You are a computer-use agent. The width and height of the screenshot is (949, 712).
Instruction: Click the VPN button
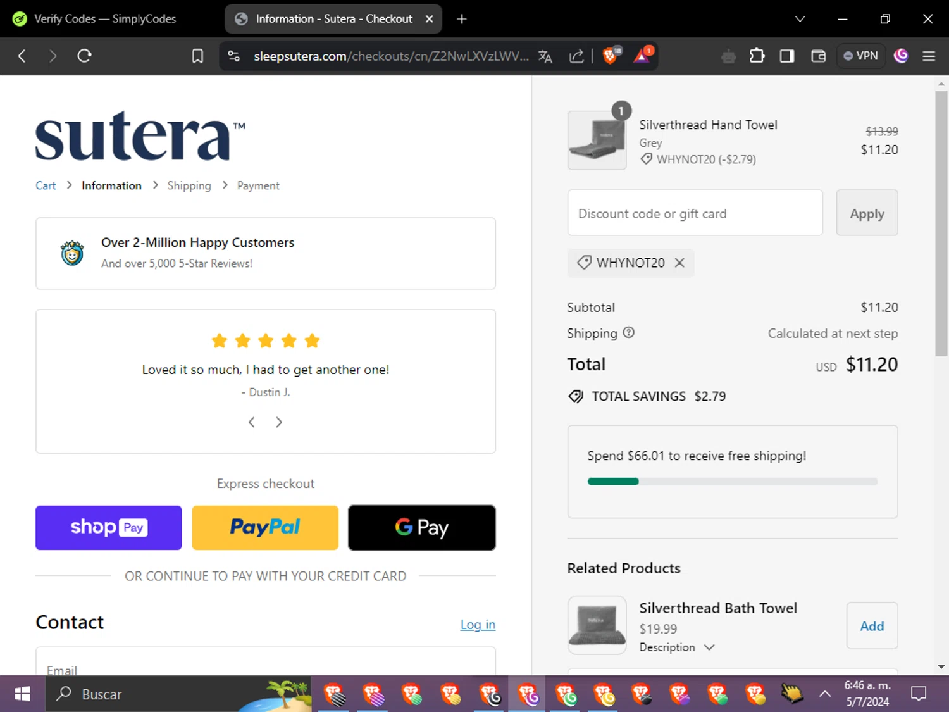pyautogui.click(x=860, y=56)
